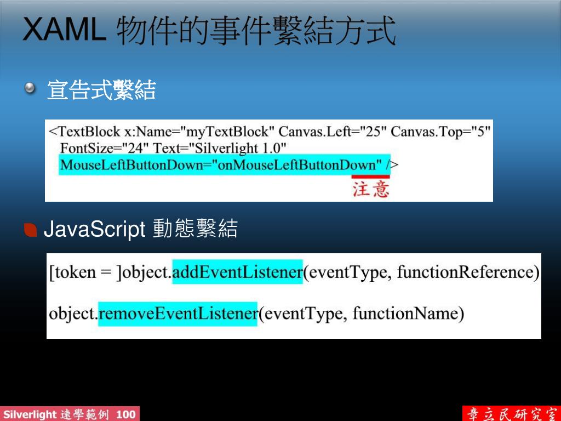This screenshot has height=421, width=561.
Task: Click the "[token = ]object." text
Action: [110, 273]
